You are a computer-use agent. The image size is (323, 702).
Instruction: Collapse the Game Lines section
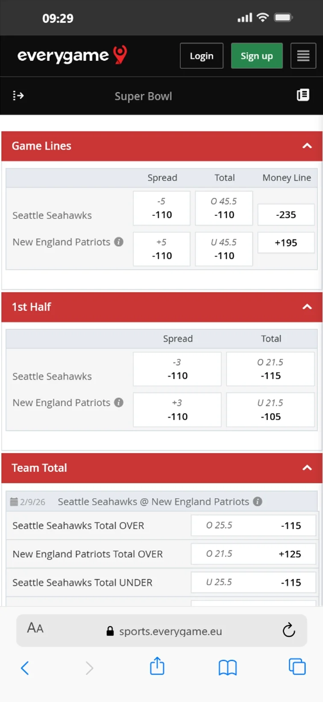pos(307,146)
